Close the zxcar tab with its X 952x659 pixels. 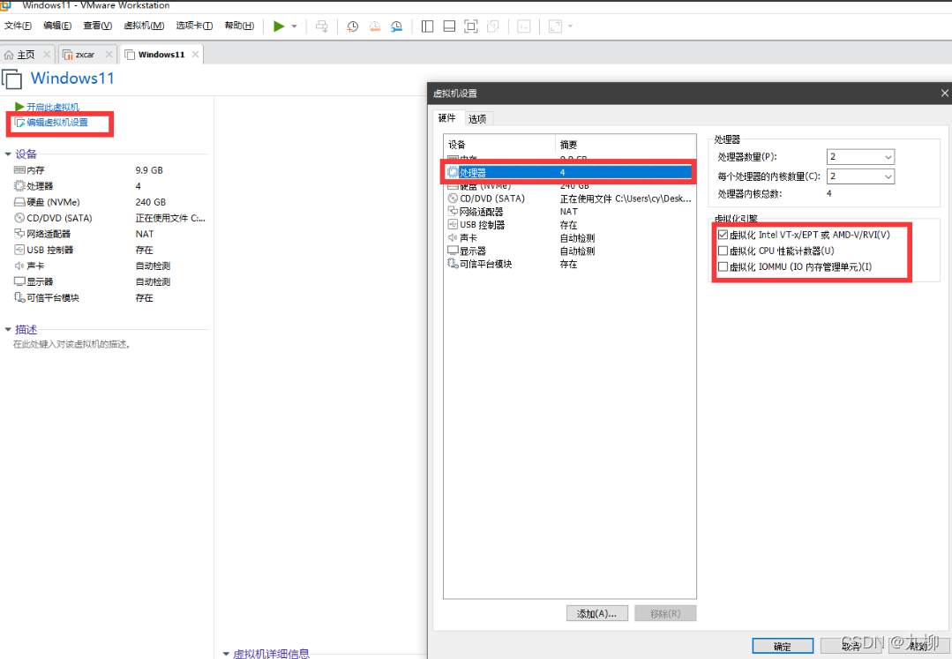109,55
